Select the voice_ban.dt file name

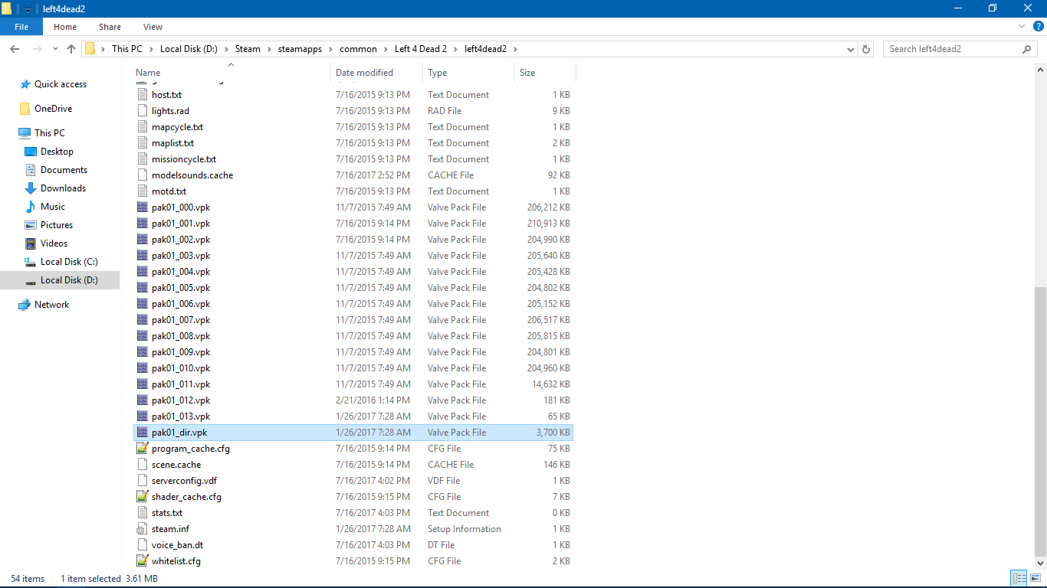pyautogui.click(x=177, y=545)
